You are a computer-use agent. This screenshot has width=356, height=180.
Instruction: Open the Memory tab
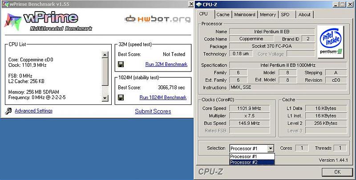click(x=268, y=15)
